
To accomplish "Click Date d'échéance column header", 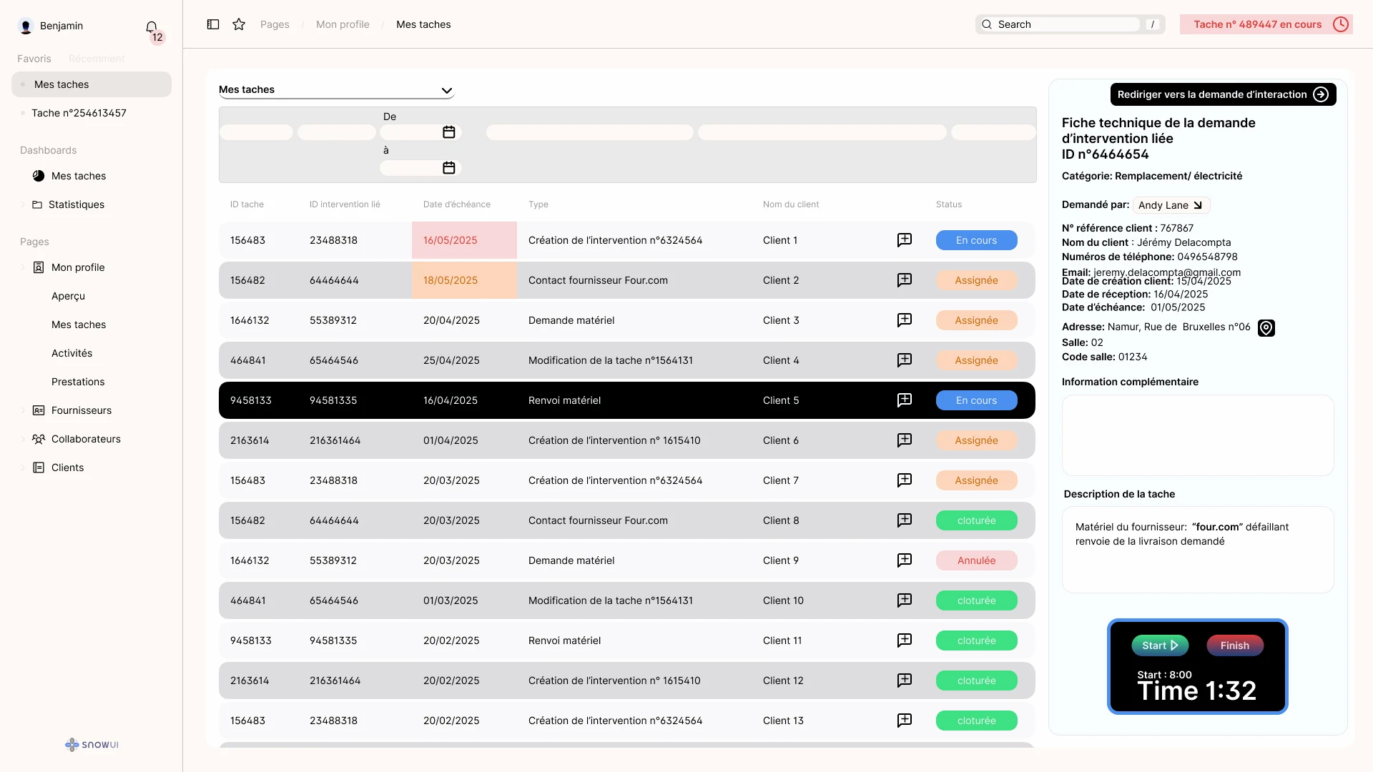I will [x=456, y=204].
